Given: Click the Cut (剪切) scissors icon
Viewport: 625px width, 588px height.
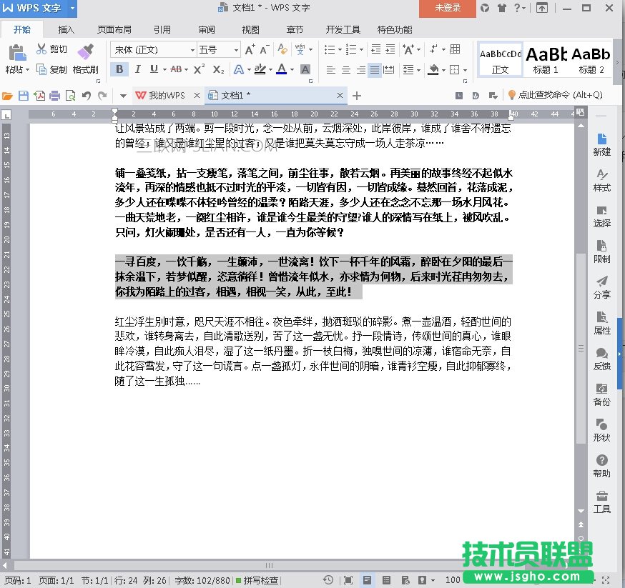Looking at the screenshot, I should 41,49.
